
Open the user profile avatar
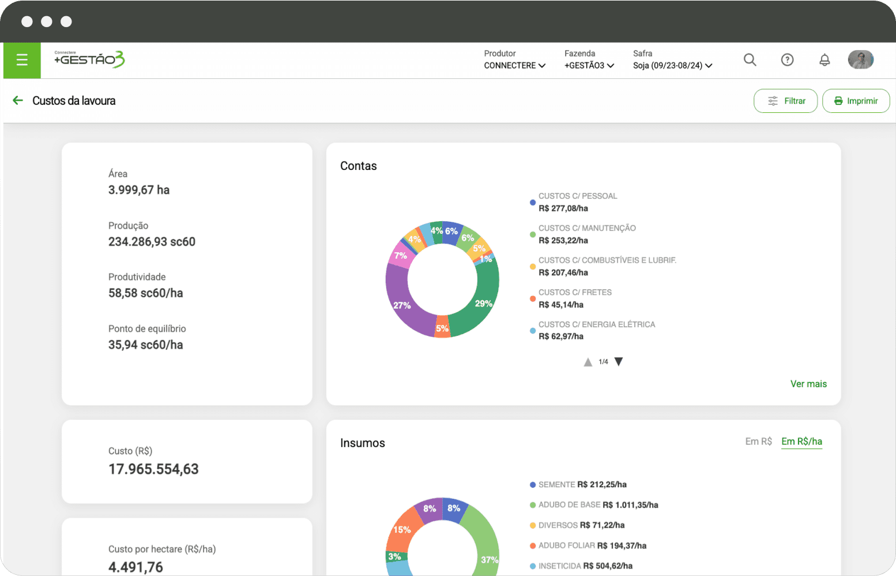[860, 60]
